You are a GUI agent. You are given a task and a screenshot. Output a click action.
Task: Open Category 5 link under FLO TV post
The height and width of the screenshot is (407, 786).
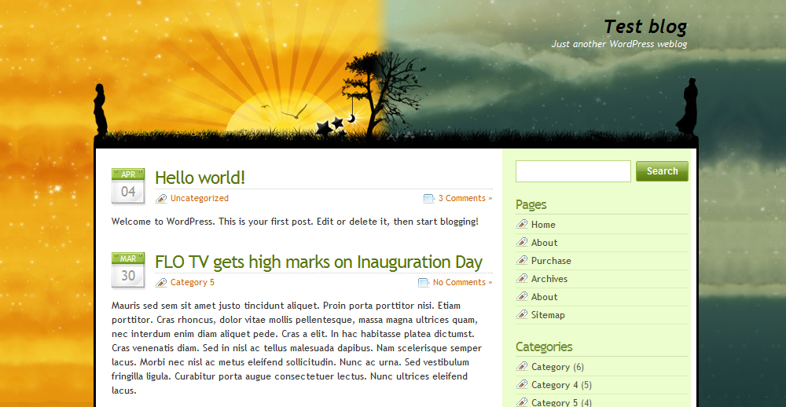(193, 282)
